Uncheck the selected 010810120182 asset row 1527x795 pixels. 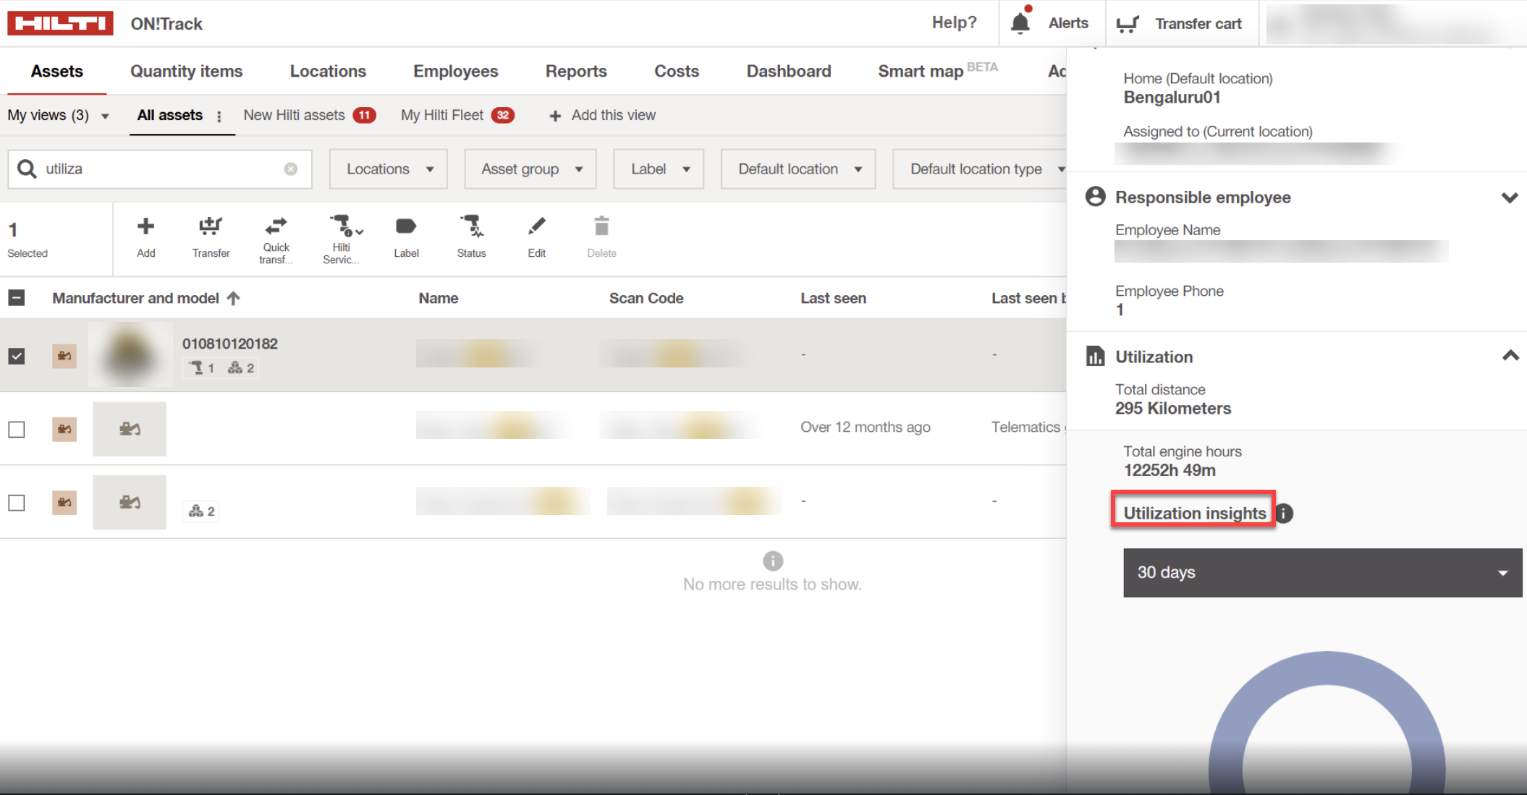tap(17, 356)
